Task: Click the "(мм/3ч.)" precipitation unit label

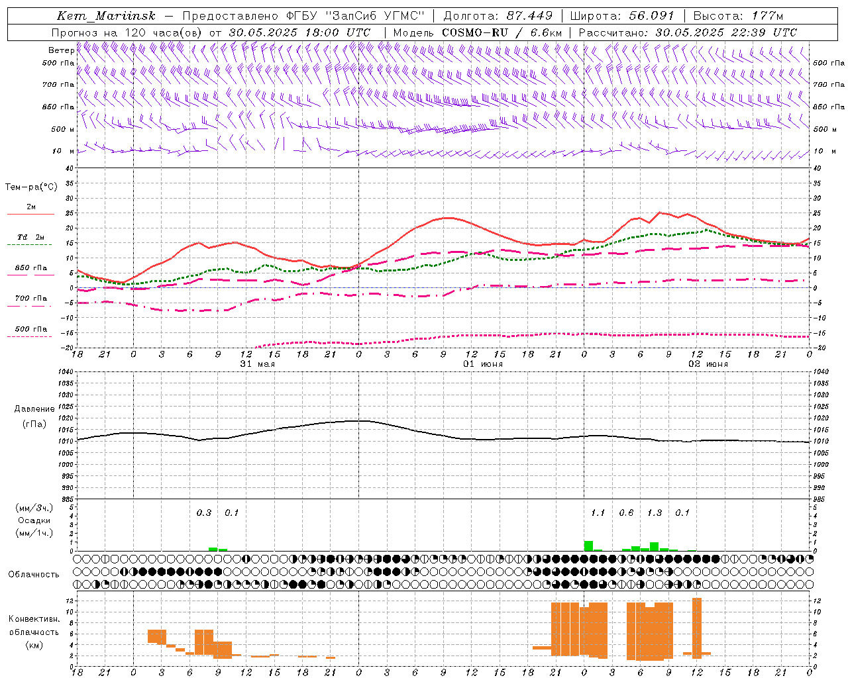Action: tap(34, 508)
